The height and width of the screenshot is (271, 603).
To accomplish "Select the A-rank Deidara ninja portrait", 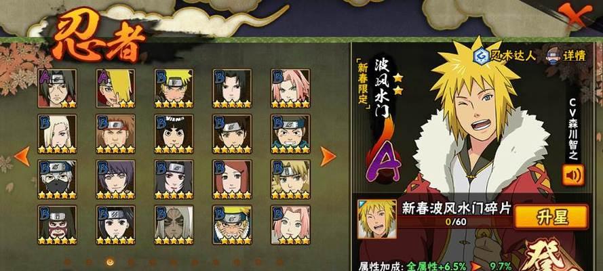I will [x=115, y=88].
